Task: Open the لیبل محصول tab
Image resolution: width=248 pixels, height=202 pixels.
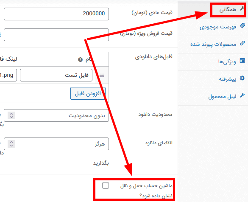Action: pos(213,97)
